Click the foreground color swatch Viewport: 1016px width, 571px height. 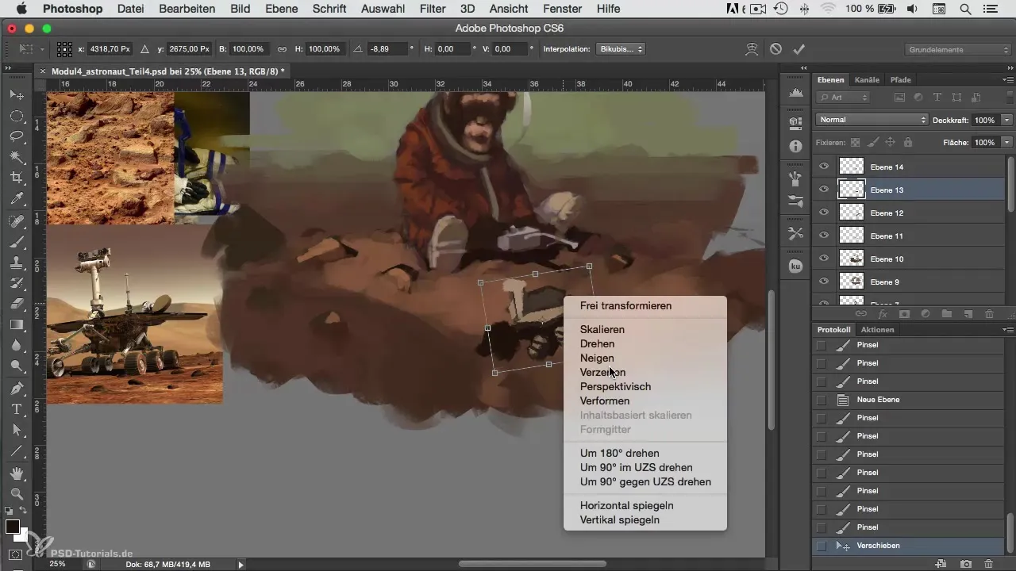13,527
